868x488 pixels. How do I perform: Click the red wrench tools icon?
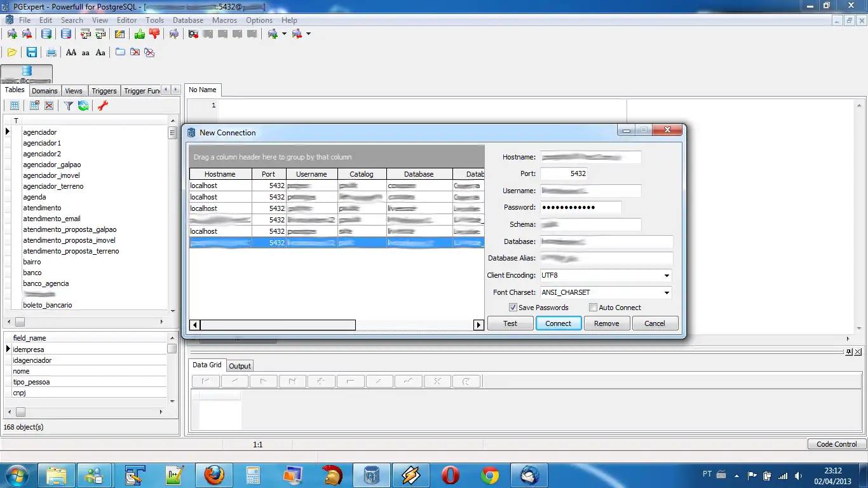[x=102, y=105]
